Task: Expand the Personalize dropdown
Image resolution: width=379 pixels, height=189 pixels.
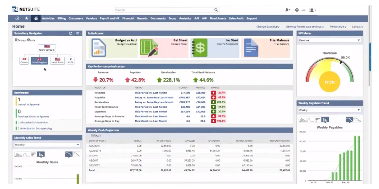Action: [338, 27]
